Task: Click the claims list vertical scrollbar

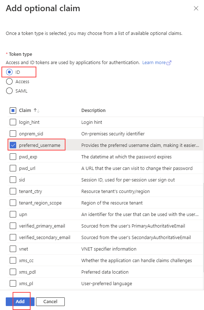Action: coord(203,227)
